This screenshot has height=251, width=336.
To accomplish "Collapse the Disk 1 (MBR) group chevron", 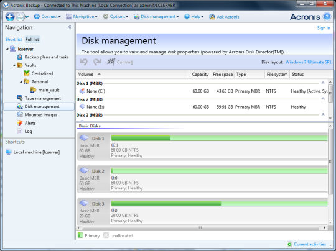I will 323,83.
